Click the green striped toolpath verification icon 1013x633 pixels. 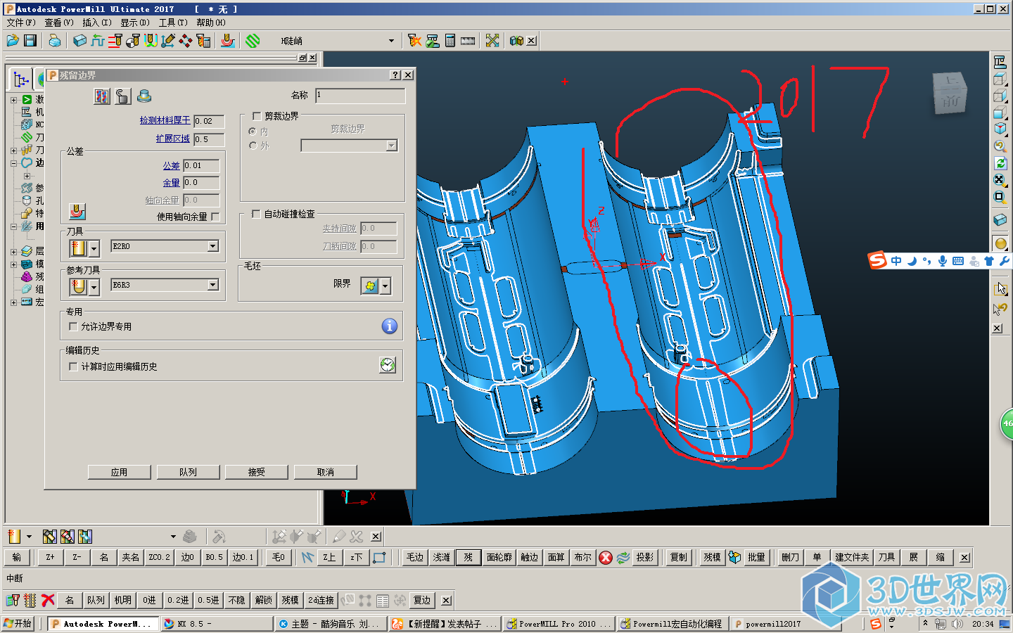point(253,41)
